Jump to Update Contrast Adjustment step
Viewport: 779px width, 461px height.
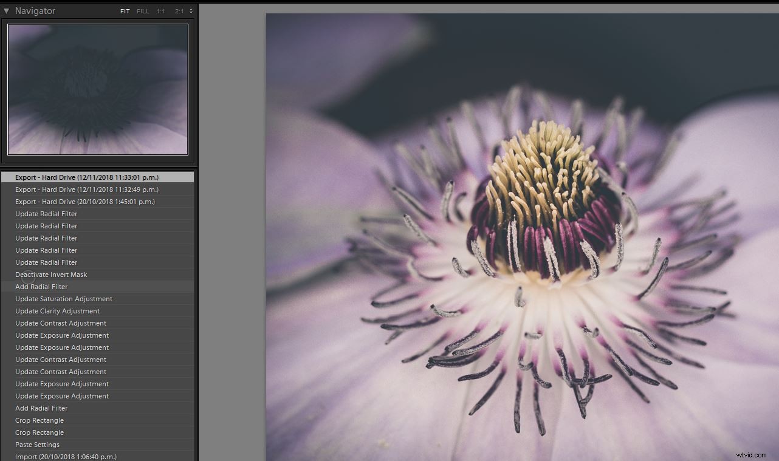pyautogui.click(x=62, y=323)
